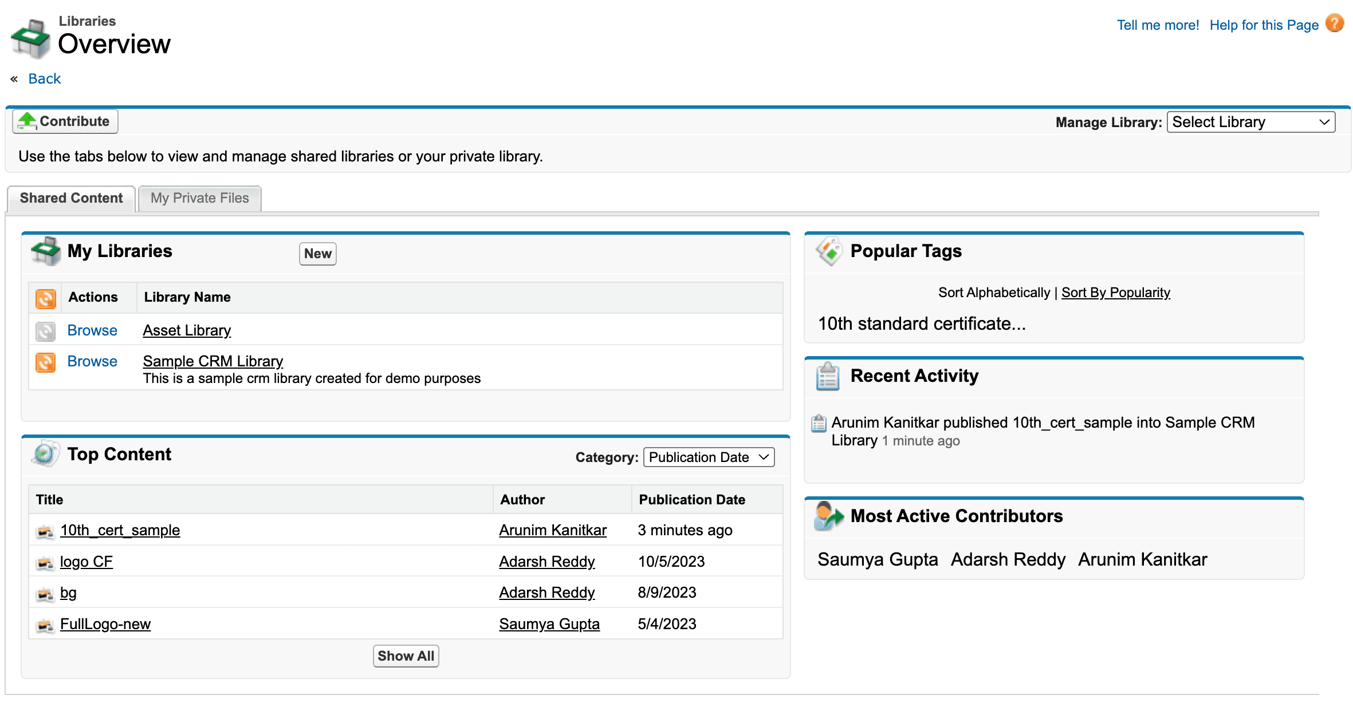Select the Shared Content tab
Screen dimensions: 1353x703
click(70, 198)
